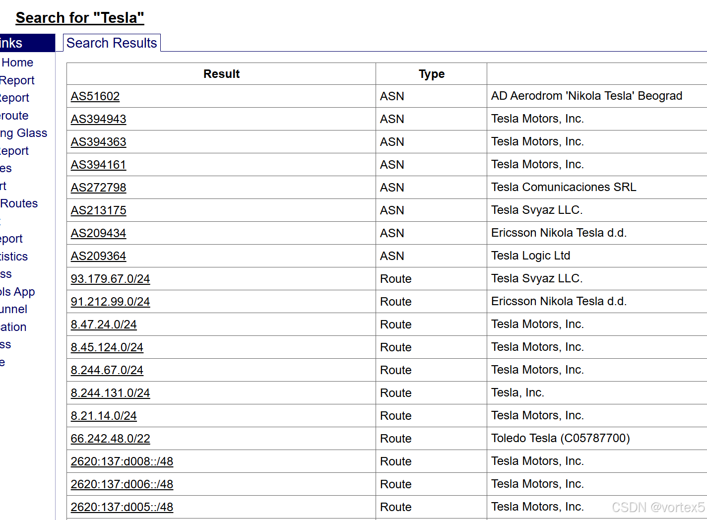The image size is (707, 520).
Task: Select "Tesla Motors, Inc." in AS394161 row
Action: coord(537,164)
